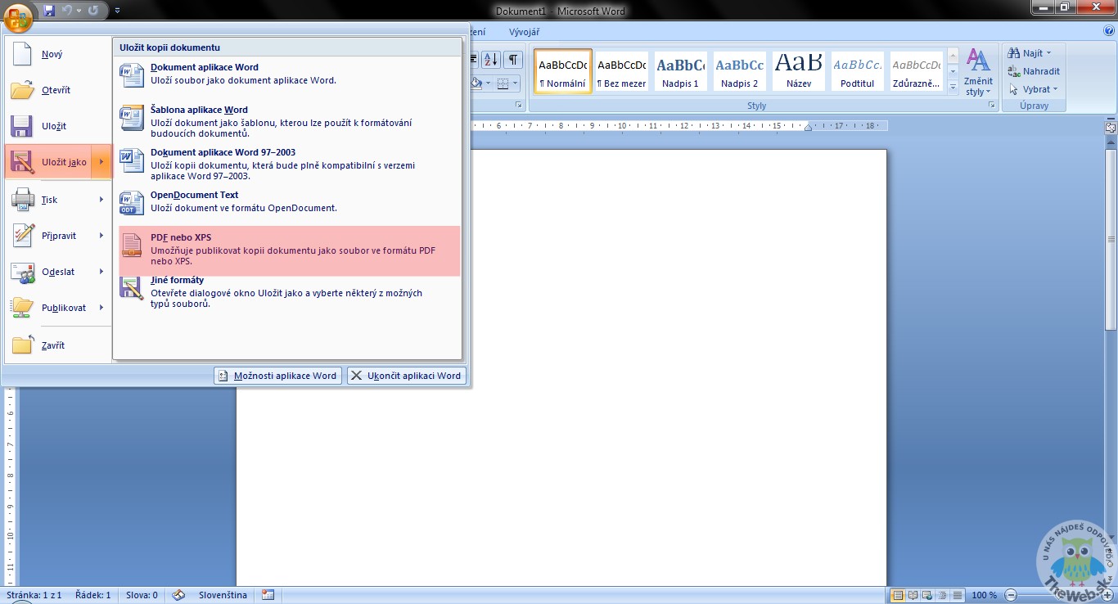This screenshot has height=604, width=1118.
Task: Apply the Název style
Action: pos(798,71)
